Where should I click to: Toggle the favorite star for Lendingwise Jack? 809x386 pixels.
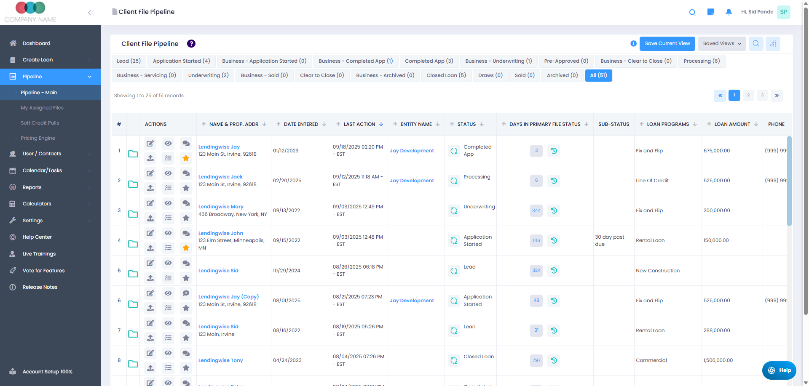[186, 188]
